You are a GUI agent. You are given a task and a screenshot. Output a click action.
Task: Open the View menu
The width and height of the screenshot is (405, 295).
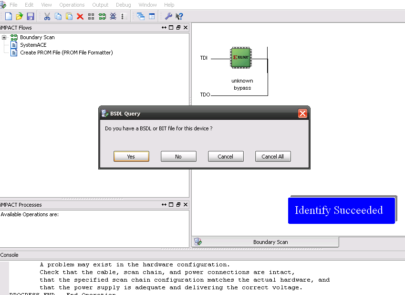point(46,5)
